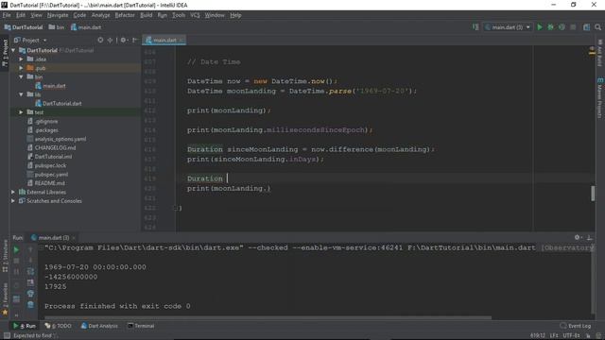605x340 pixels.
Task: Click the trash clear-all icon in Run panel
Action: coord(30,304)
